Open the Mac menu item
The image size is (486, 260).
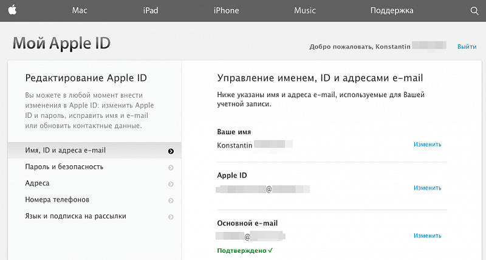80,10
